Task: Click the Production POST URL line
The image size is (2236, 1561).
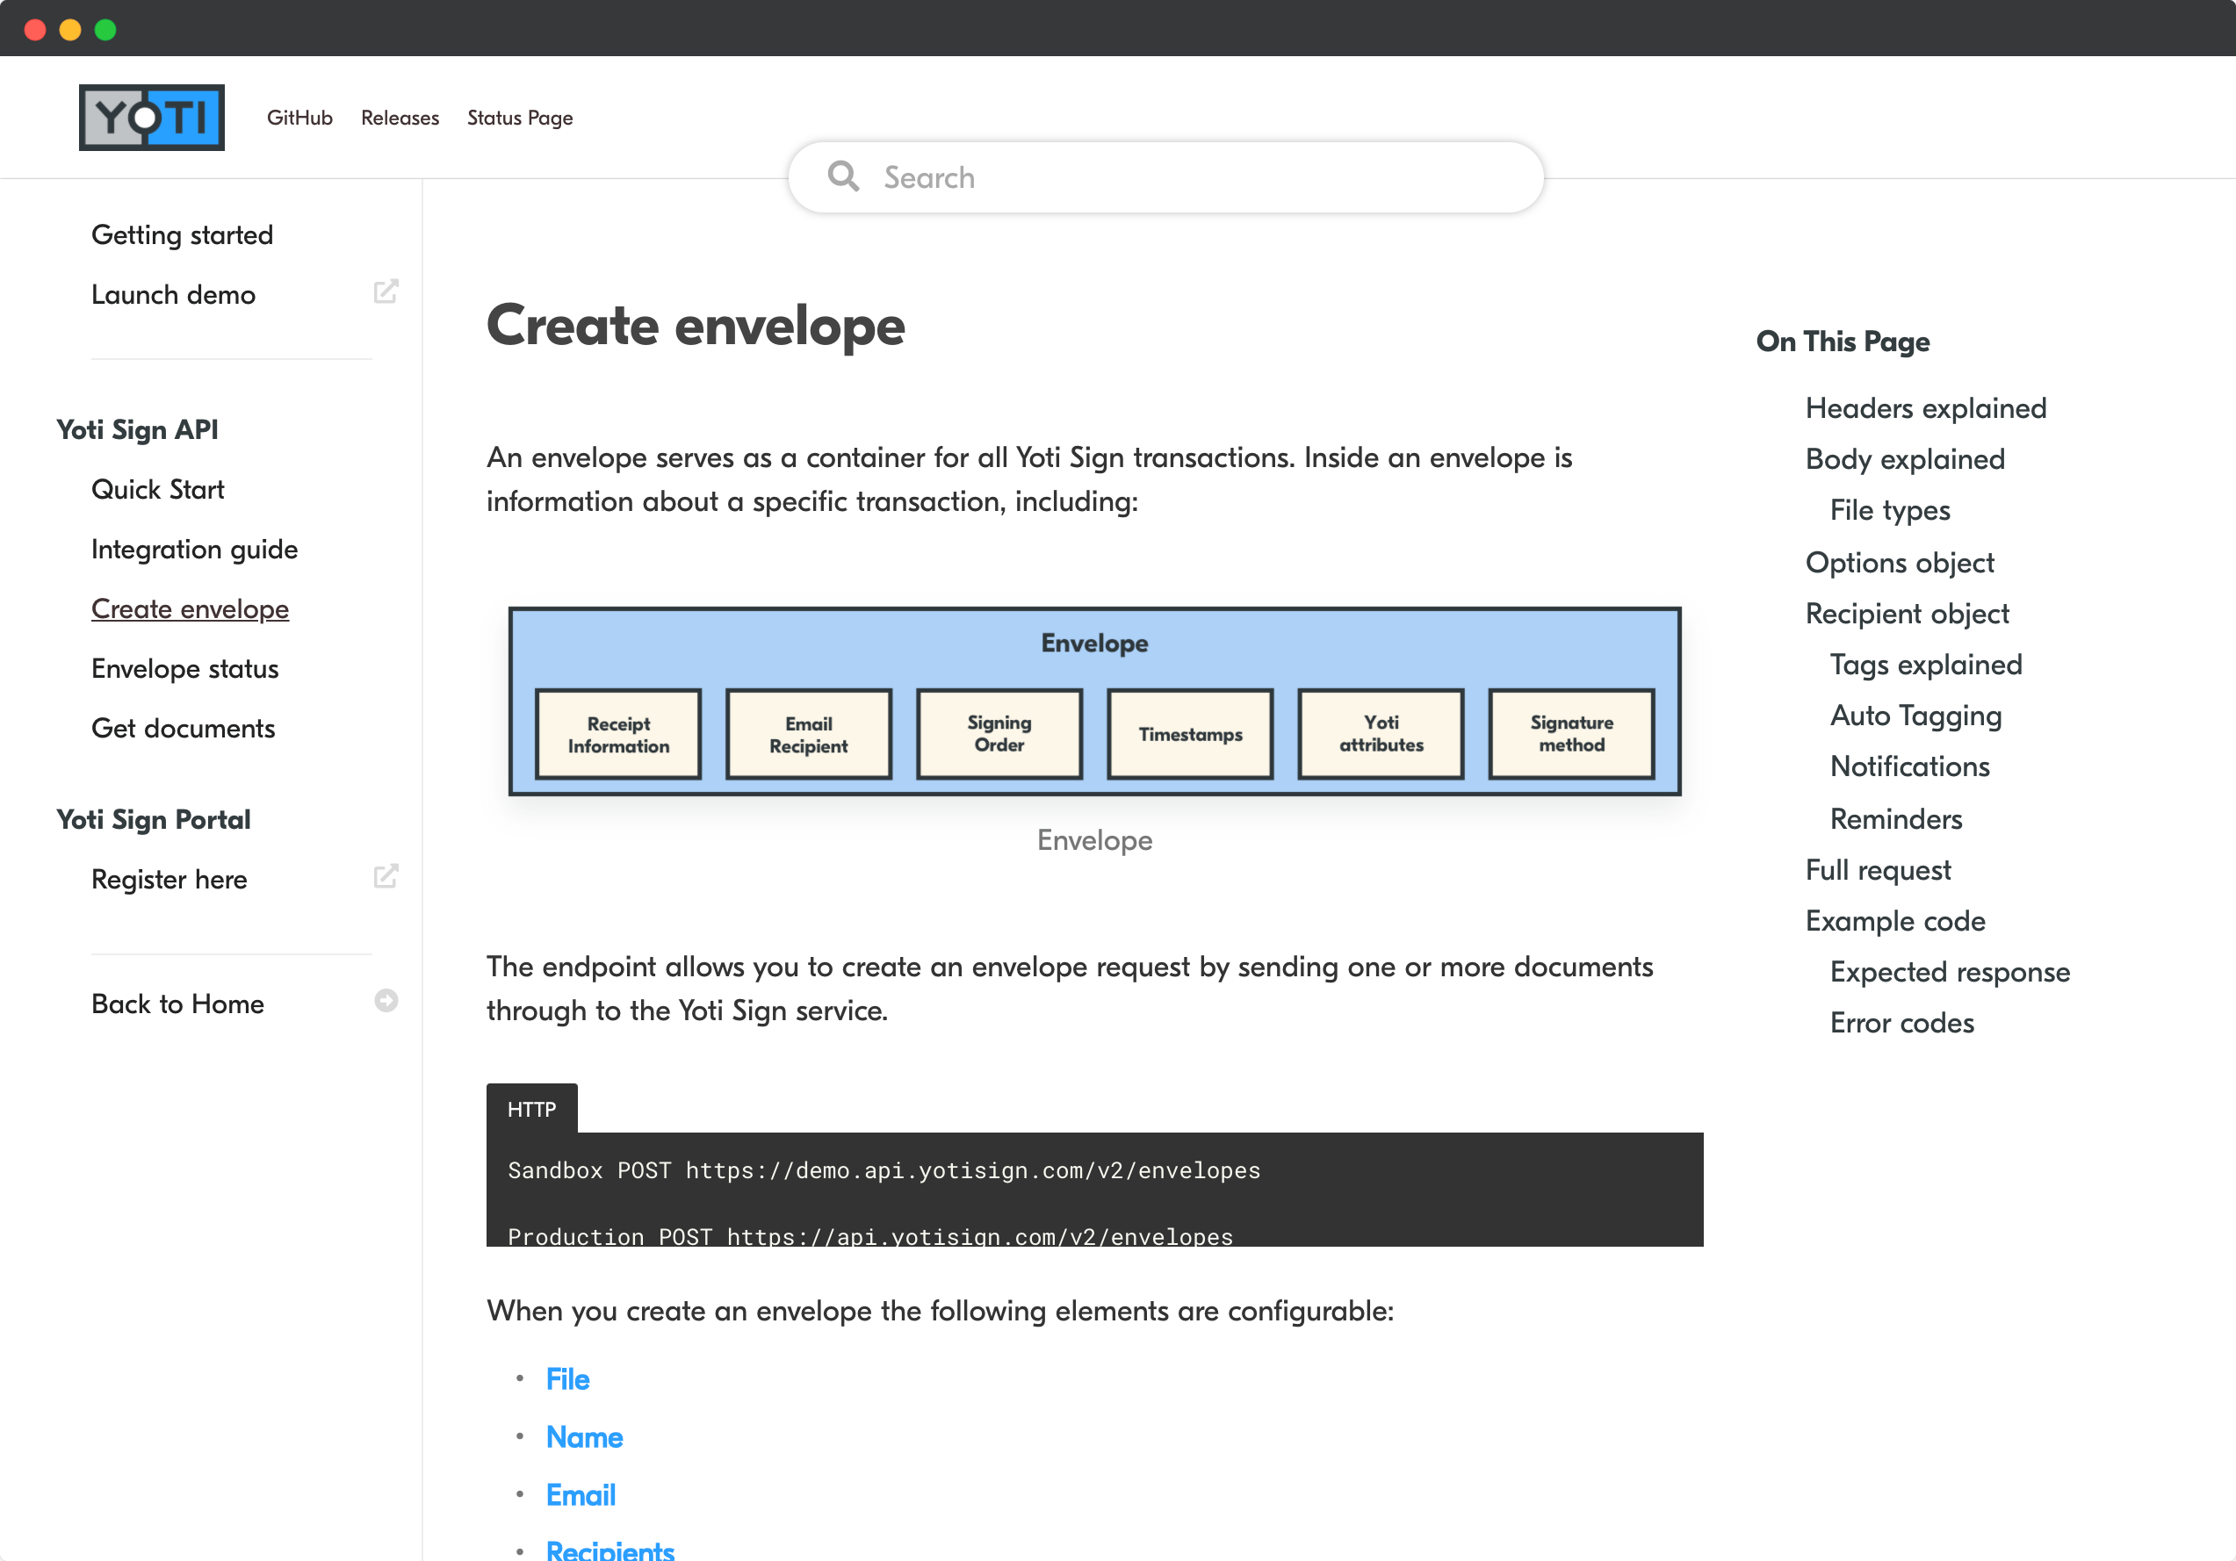Action: point(869,1236)
